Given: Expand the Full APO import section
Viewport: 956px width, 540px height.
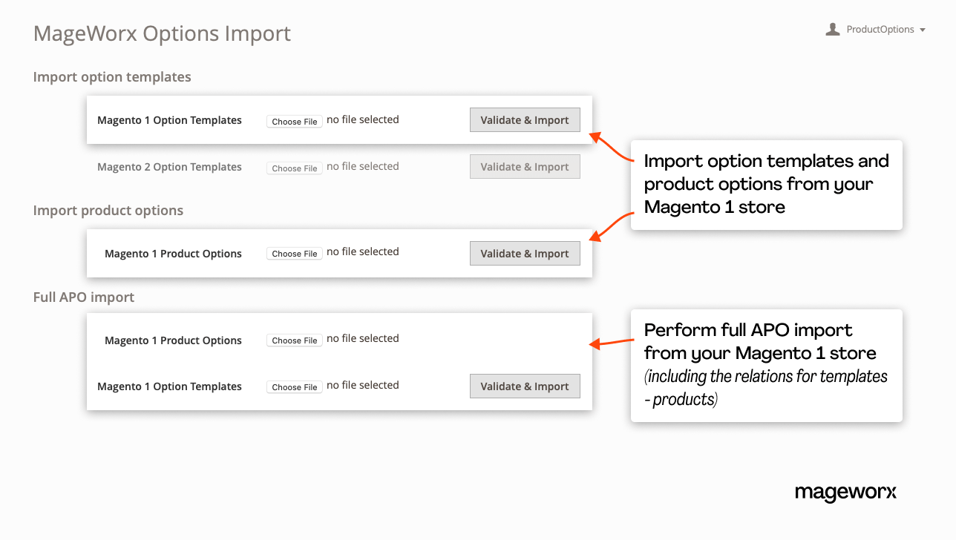Looking at the screenshot, I should 83,297.
